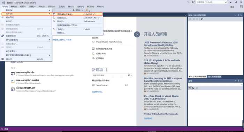The height and width of the screenshot is (132, 244).
Task: Collapse the developer news round arrow button
Action: 137,34
